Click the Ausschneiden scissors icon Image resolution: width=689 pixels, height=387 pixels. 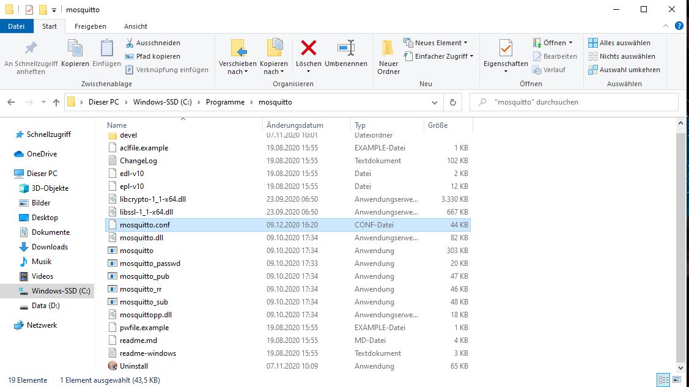(130, 43)
